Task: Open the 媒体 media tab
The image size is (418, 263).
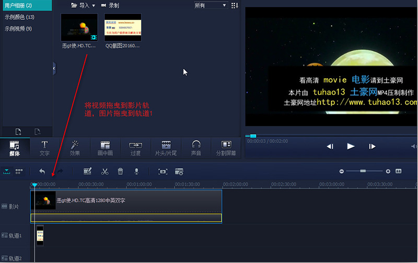Action: click(x=15, y=148)
